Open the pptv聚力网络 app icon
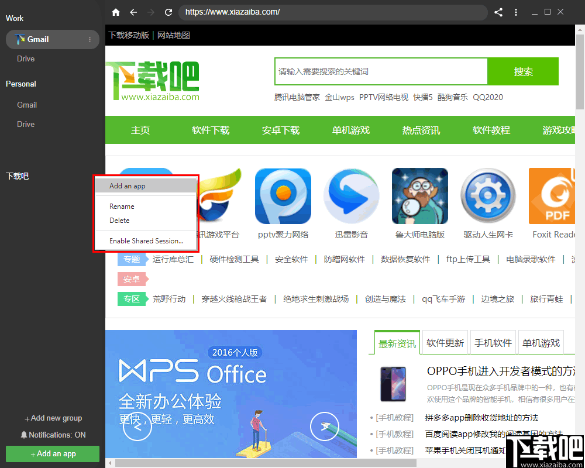585x468 pixels. (x=283, y=196)
